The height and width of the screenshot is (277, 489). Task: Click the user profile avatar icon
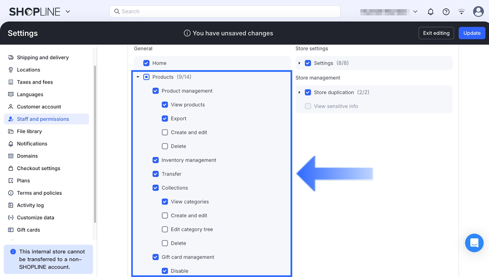click(478, 12)
